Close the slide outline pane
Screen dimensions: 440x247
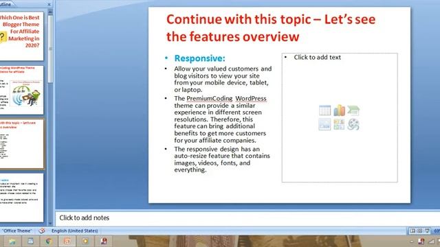click(49, 4)
